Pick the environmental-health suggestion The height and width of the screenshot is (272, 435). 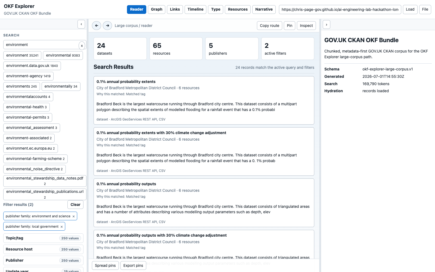pos(26,107)
